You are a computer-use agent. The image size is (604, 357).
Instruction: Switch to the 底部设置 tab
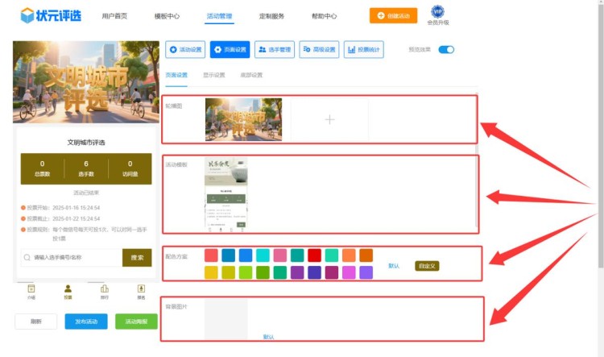coord(251,75)
